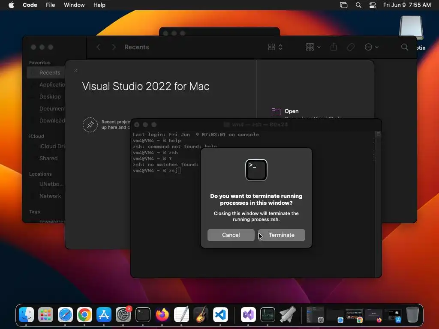Open System Settings from the Dock
The height and width of the screenshot is (329, 439).
[123, 315]
